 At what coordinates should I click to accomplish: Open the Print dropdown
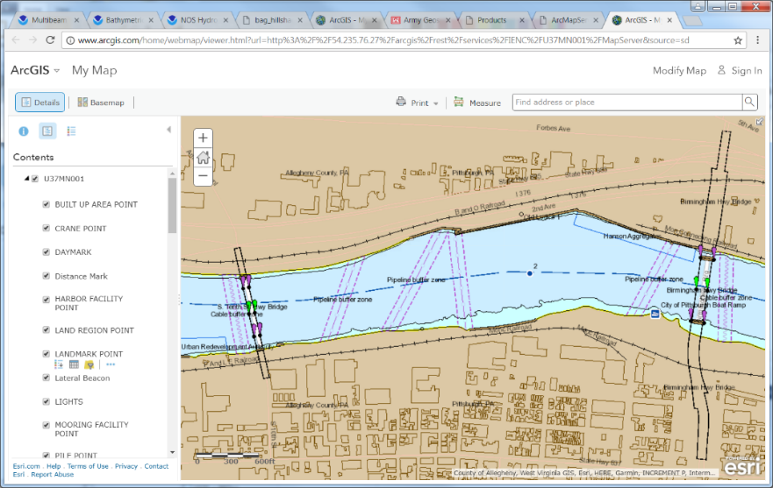click(x=419, y=103)
